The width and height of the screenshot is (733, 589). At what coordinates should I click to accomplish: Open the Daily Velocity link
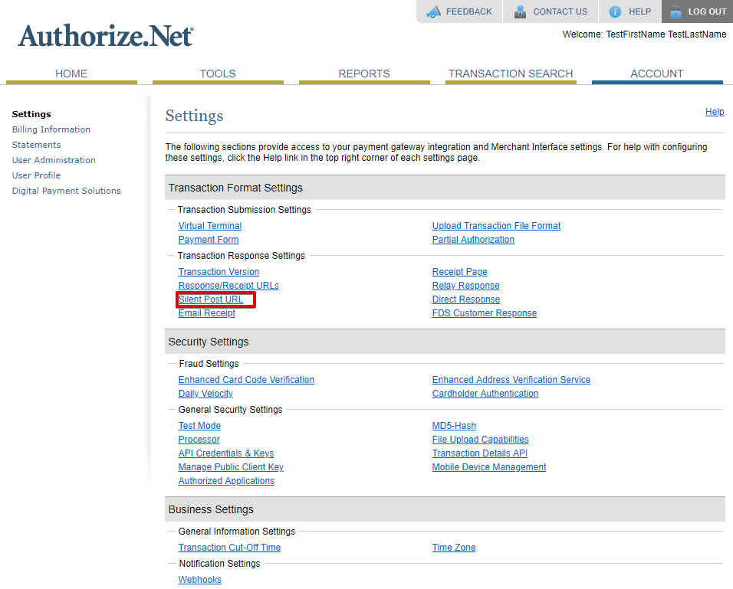205,393
